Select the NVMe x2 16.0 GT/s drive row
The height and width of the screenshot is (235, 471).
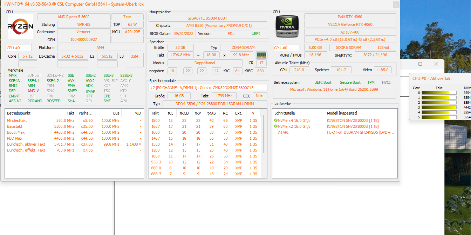[335, 126]
